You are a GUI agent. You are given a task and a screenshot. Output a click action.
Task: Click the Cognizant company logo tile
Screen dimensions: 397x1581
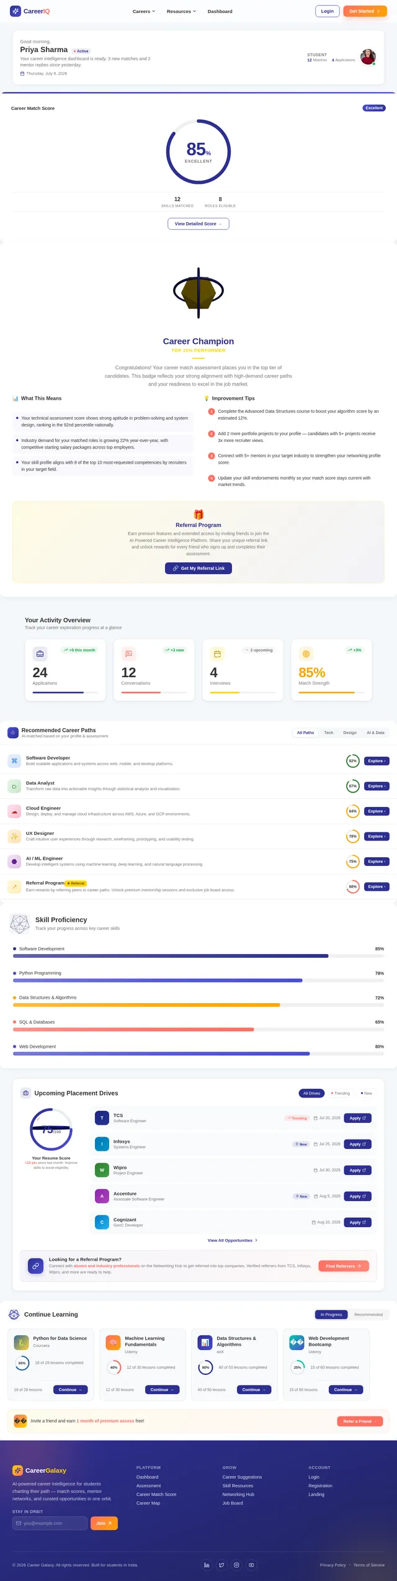(102, 1222)
